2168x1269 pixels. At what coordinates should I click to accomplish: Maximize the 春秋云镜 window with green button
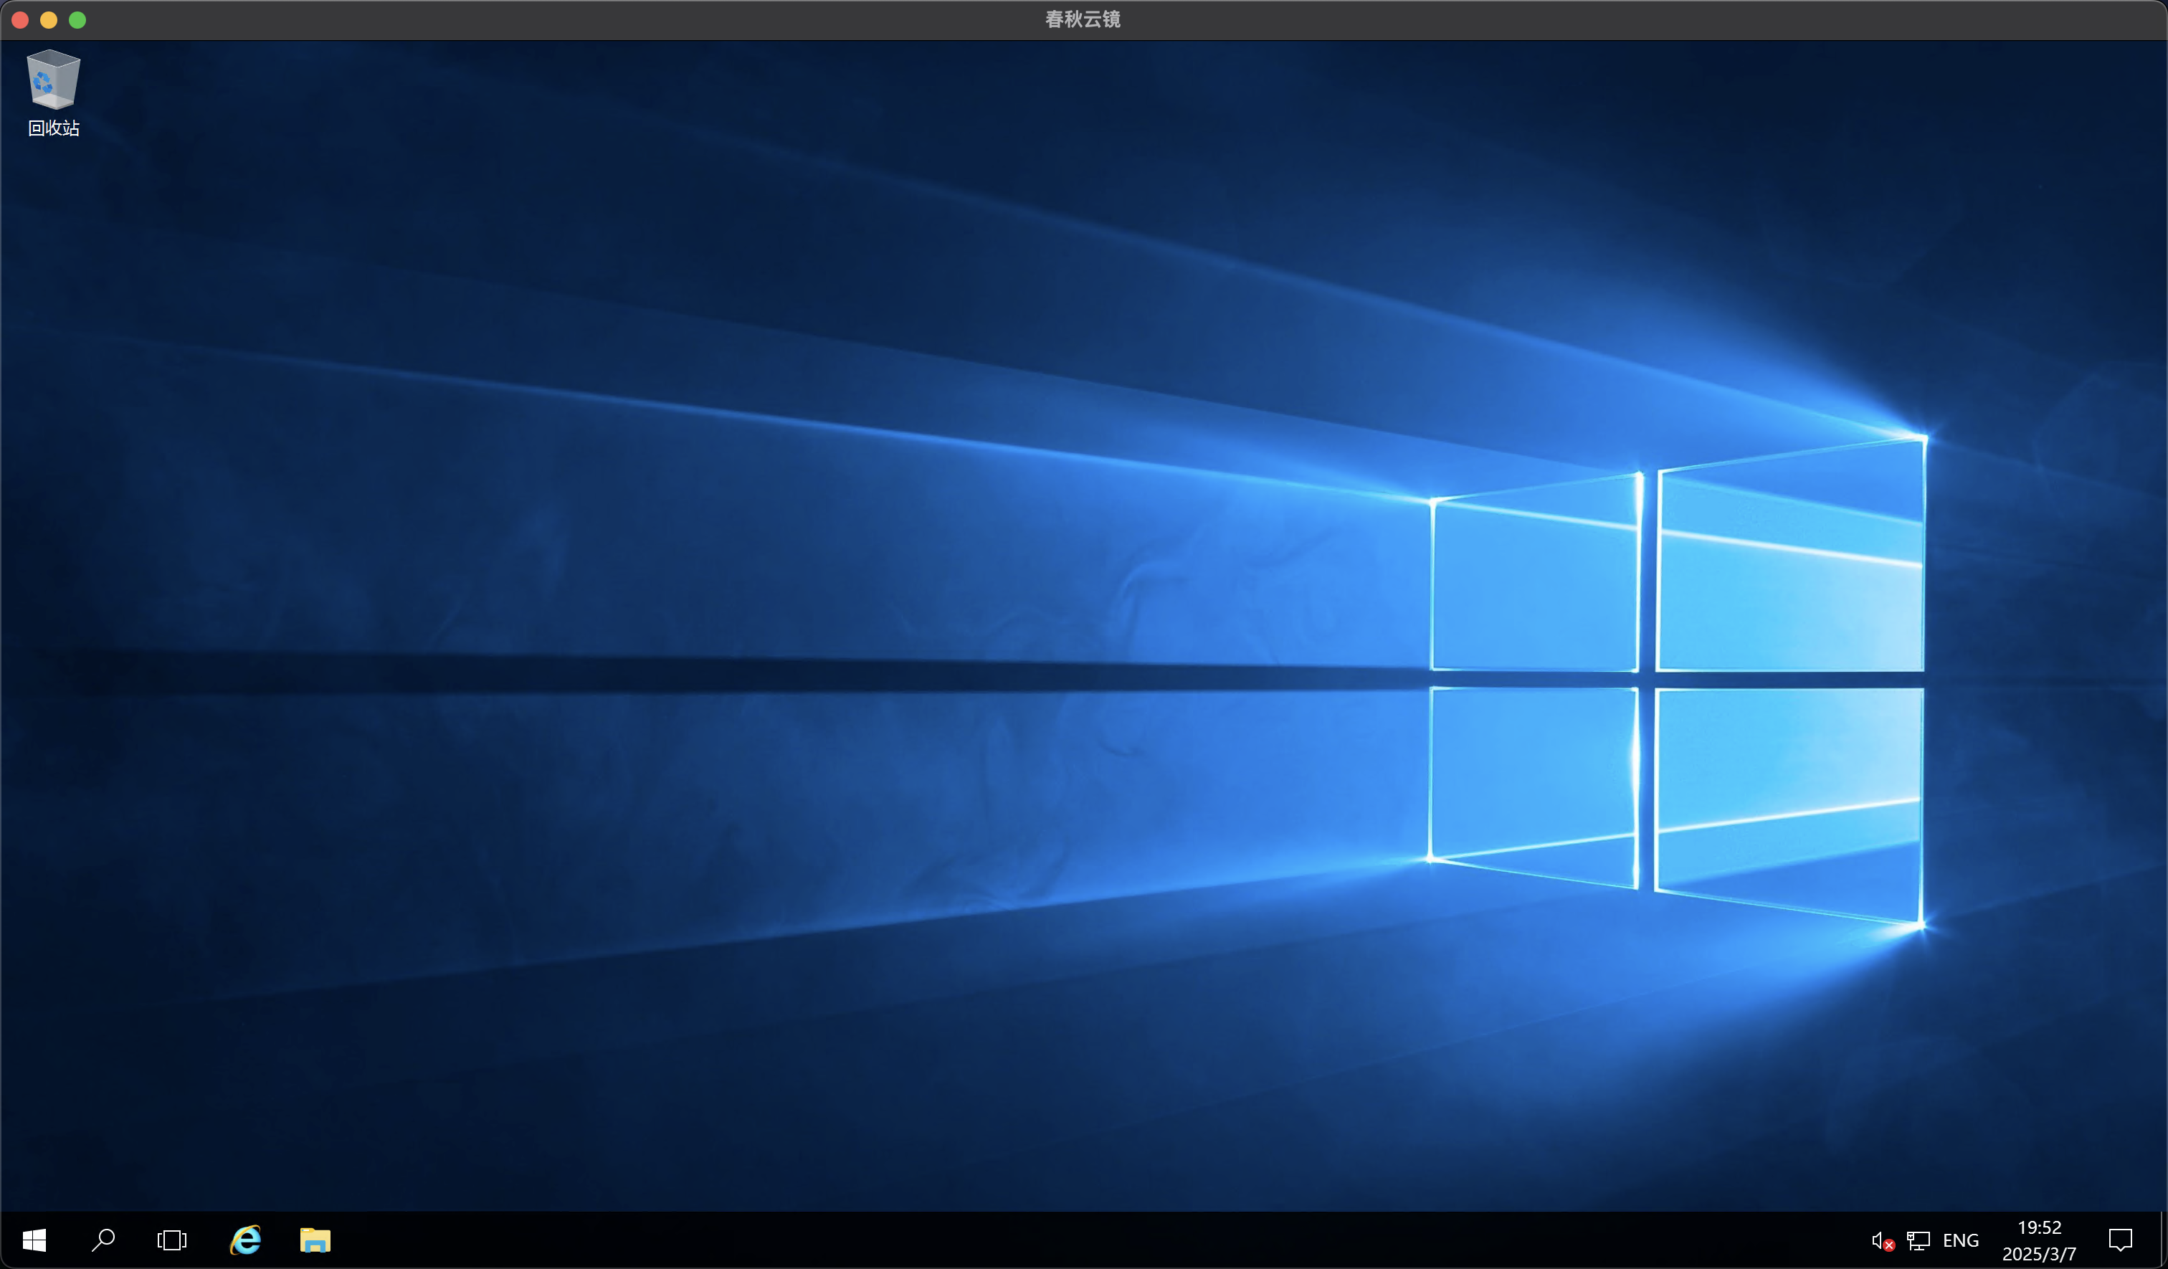pos(77,20)
